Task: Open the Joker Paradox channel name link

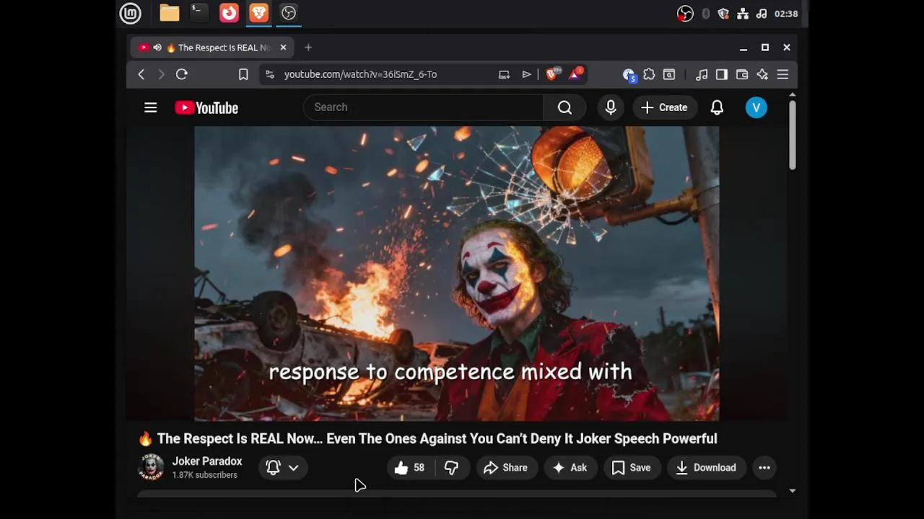Action: coord(207,461)
